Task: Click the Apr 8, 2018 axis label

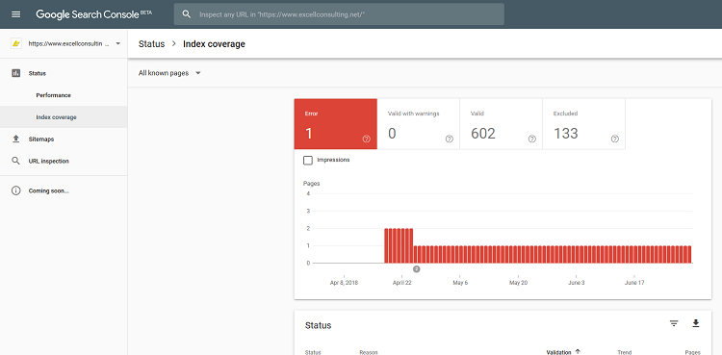Action: pyautogui.click(x=344, y=283)
